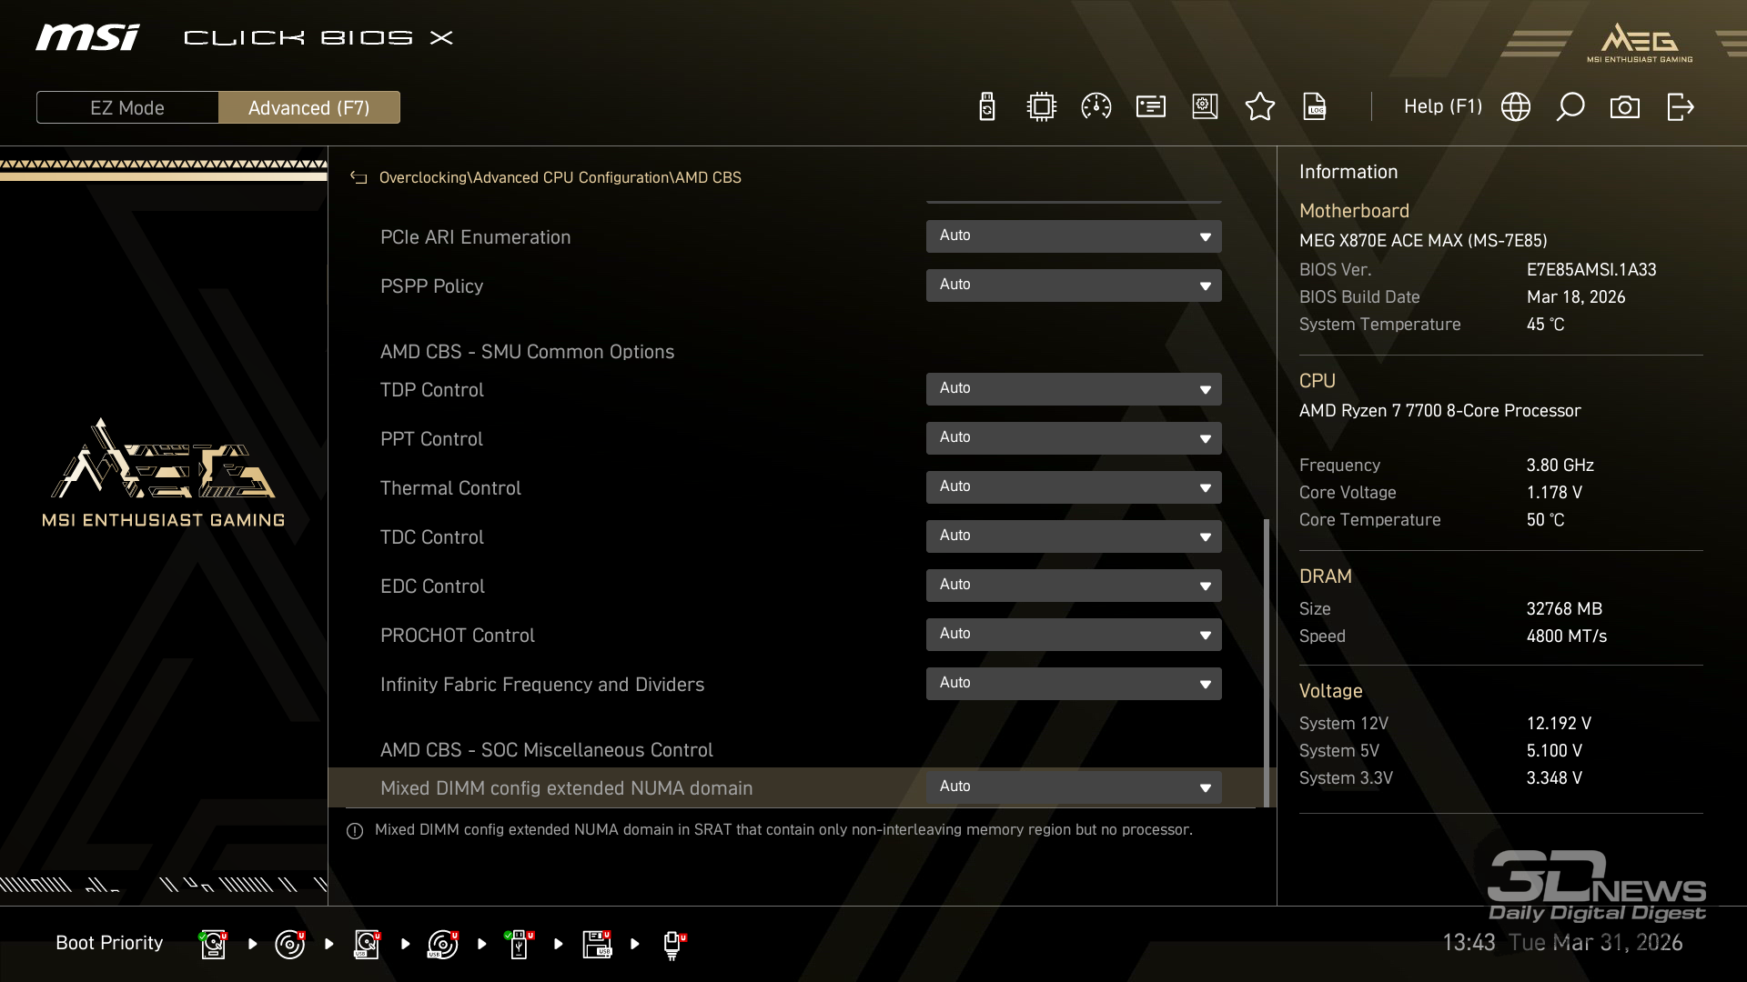Open language selection globe icon

click(x=1515, y=107)
